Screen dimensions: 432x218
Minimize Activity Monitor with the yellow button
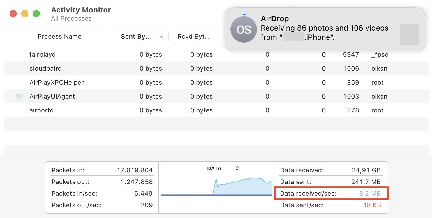point(24,13)
